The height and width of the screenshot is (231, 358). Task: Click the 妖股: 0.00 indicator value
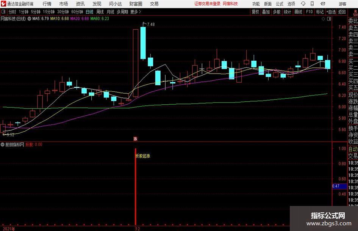tap(34, 145)
